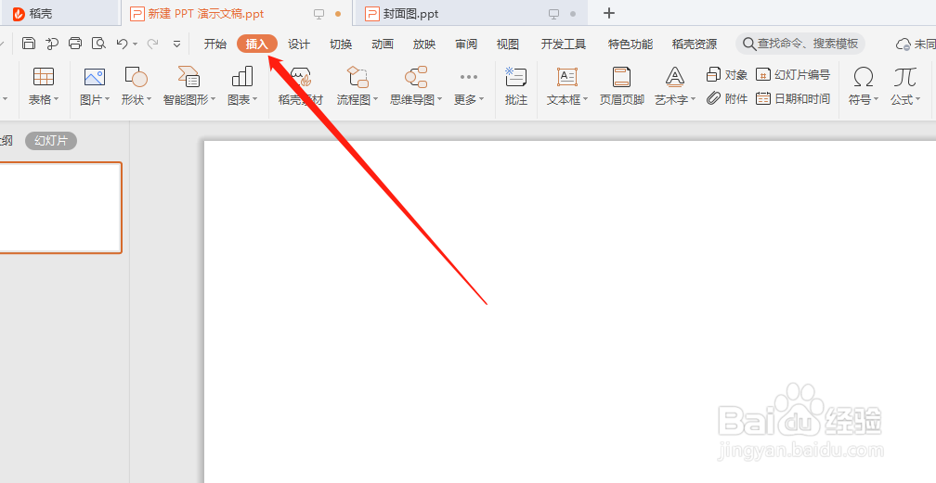Click the blank slide editing canvas
Image resolution: width=936 pixels, height=483 pixels.
(570, 311)
